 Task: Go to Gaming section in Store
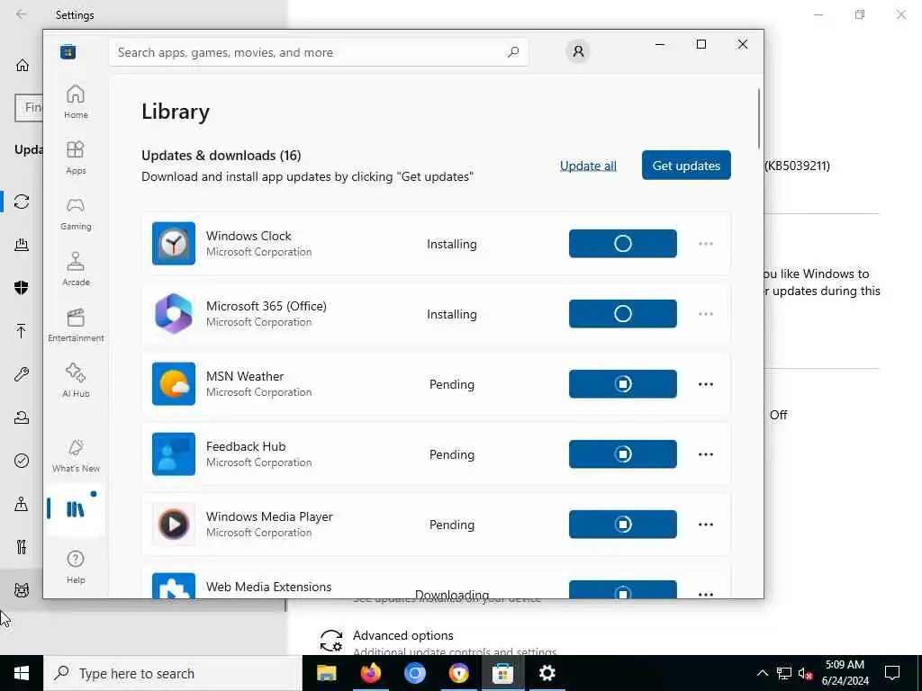[x=76, y=213]
